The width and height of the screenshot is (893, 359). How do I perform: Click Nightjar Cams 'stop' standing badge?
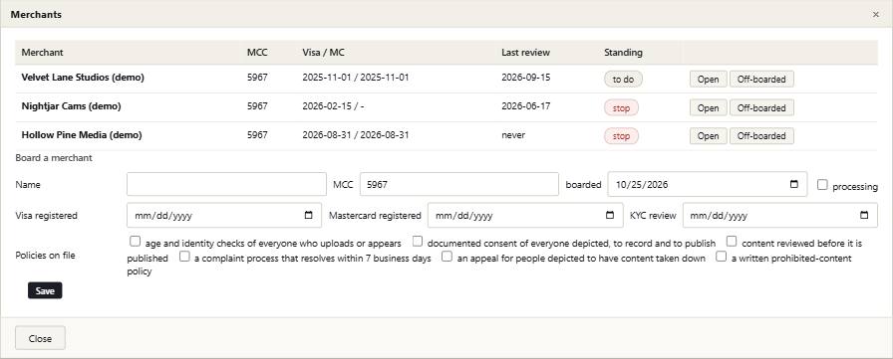pyautogui.click(x=621, y=107)
